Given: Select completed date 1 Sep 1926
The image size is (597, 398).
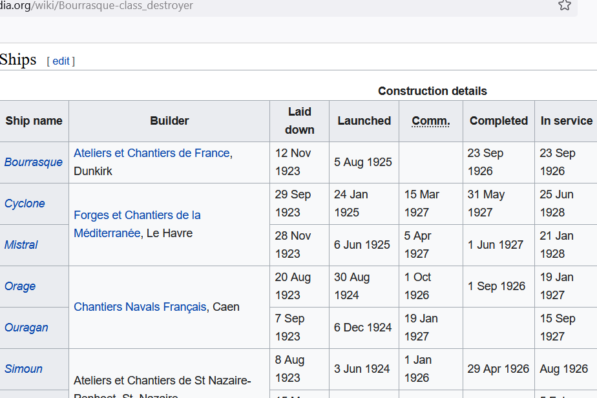Looking at the screenshot, I should (497, 286).
